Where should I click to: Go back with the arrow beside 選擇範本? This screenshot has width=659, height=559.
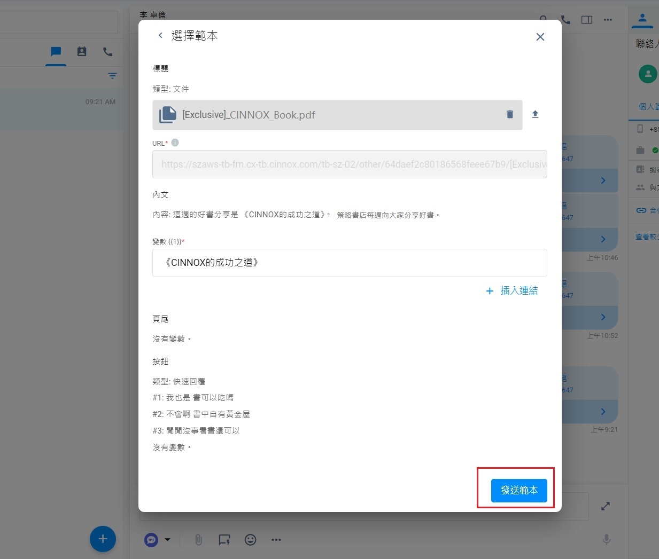point(160,35)
